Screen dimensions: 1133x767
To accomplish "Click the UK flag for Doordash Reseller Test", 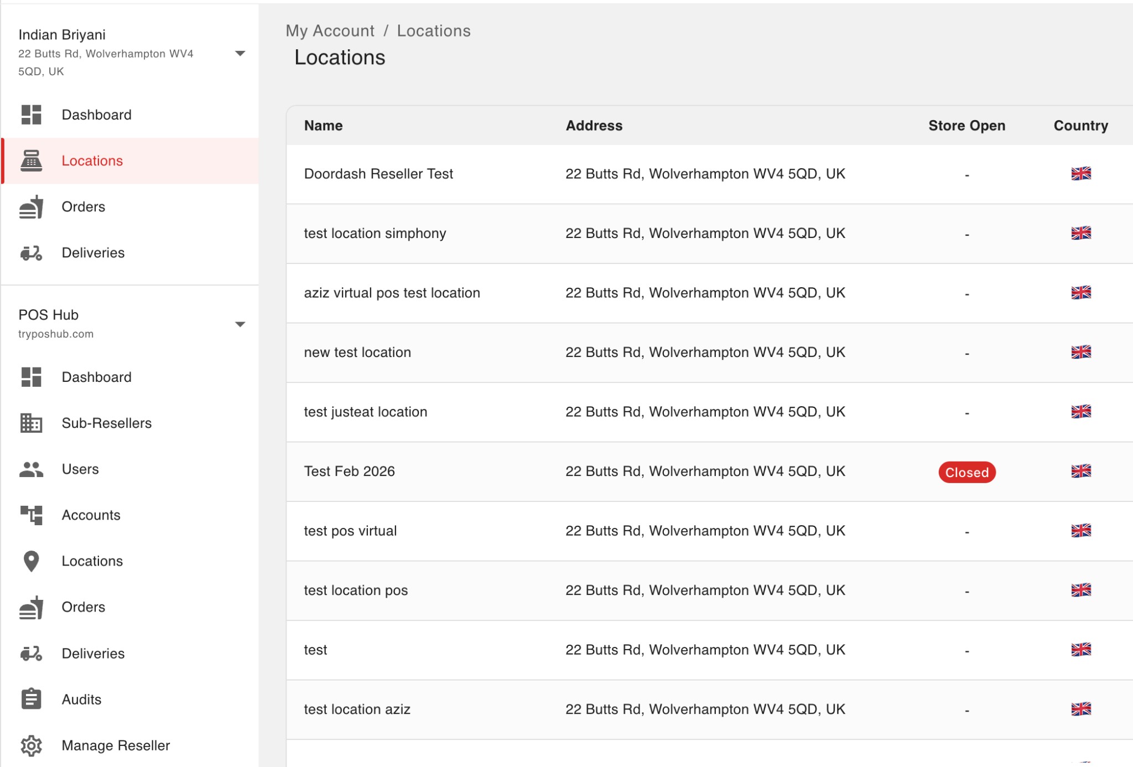I will [x=1081, y=173].
